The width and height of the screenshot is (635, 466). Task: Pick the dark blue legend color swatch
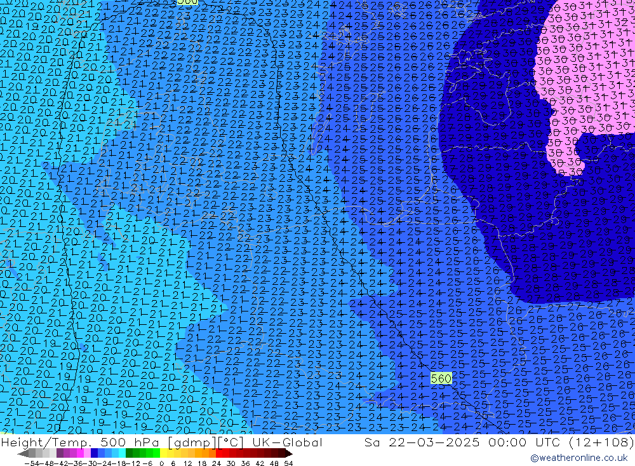click(x=94, y=453)
